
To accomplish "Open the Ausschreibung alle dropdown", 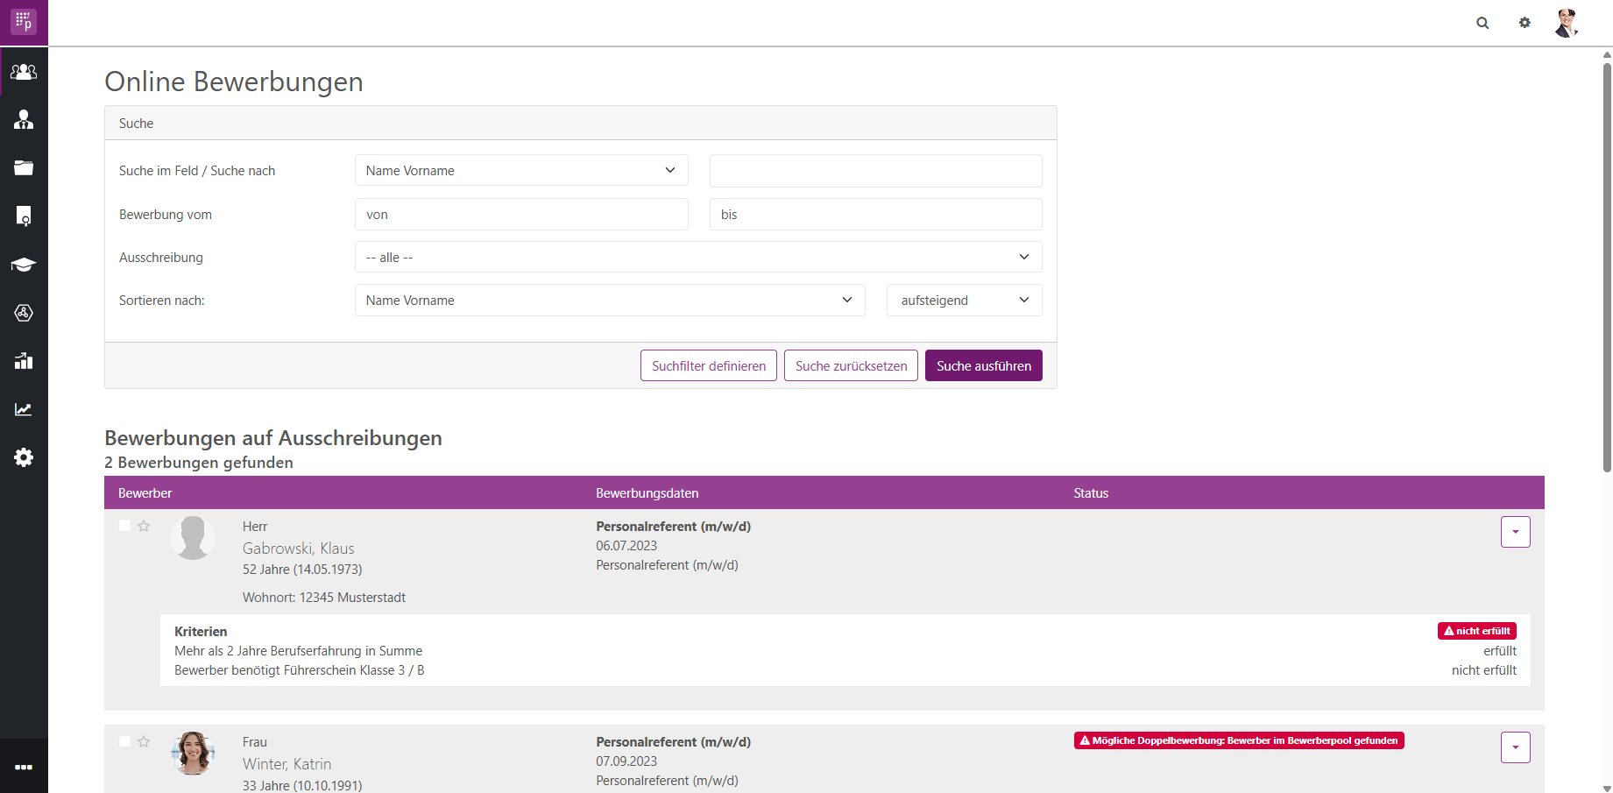I will pyautogui.click(x=698, y=258).
